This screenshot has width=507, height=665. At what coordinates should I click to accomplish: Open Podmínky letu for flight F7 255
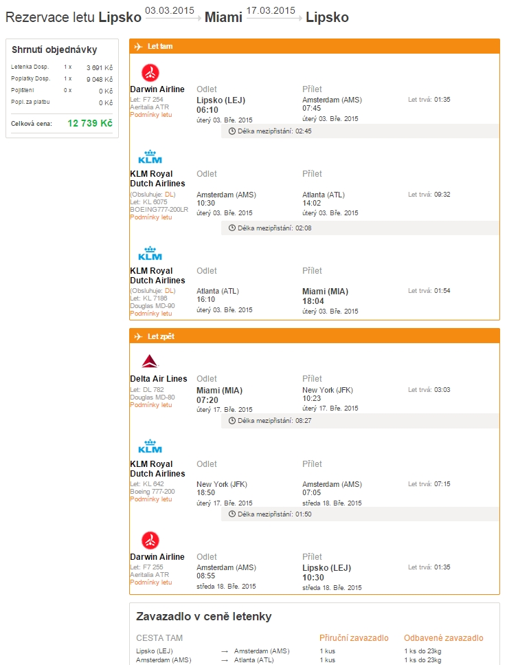[150, 582]
